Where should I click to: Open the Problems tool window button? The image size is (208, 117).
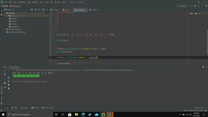point(24,108)
